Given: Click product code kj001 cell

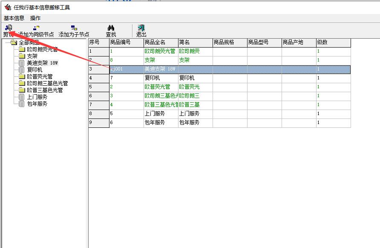Looking at the screenshot, I should point(127,69).
